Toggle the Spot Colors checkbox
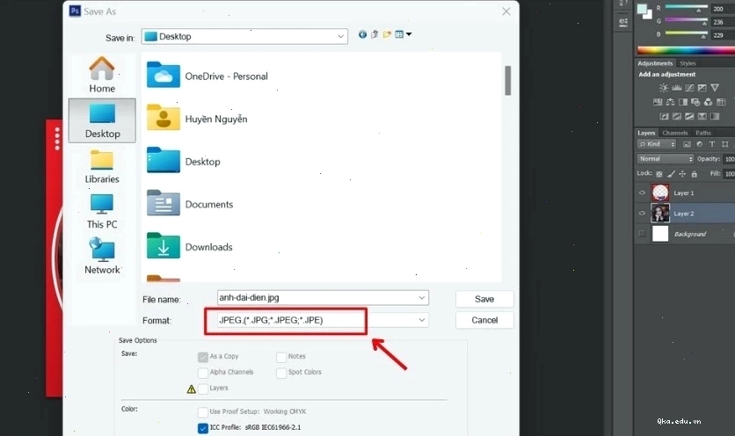 [281, 373]
